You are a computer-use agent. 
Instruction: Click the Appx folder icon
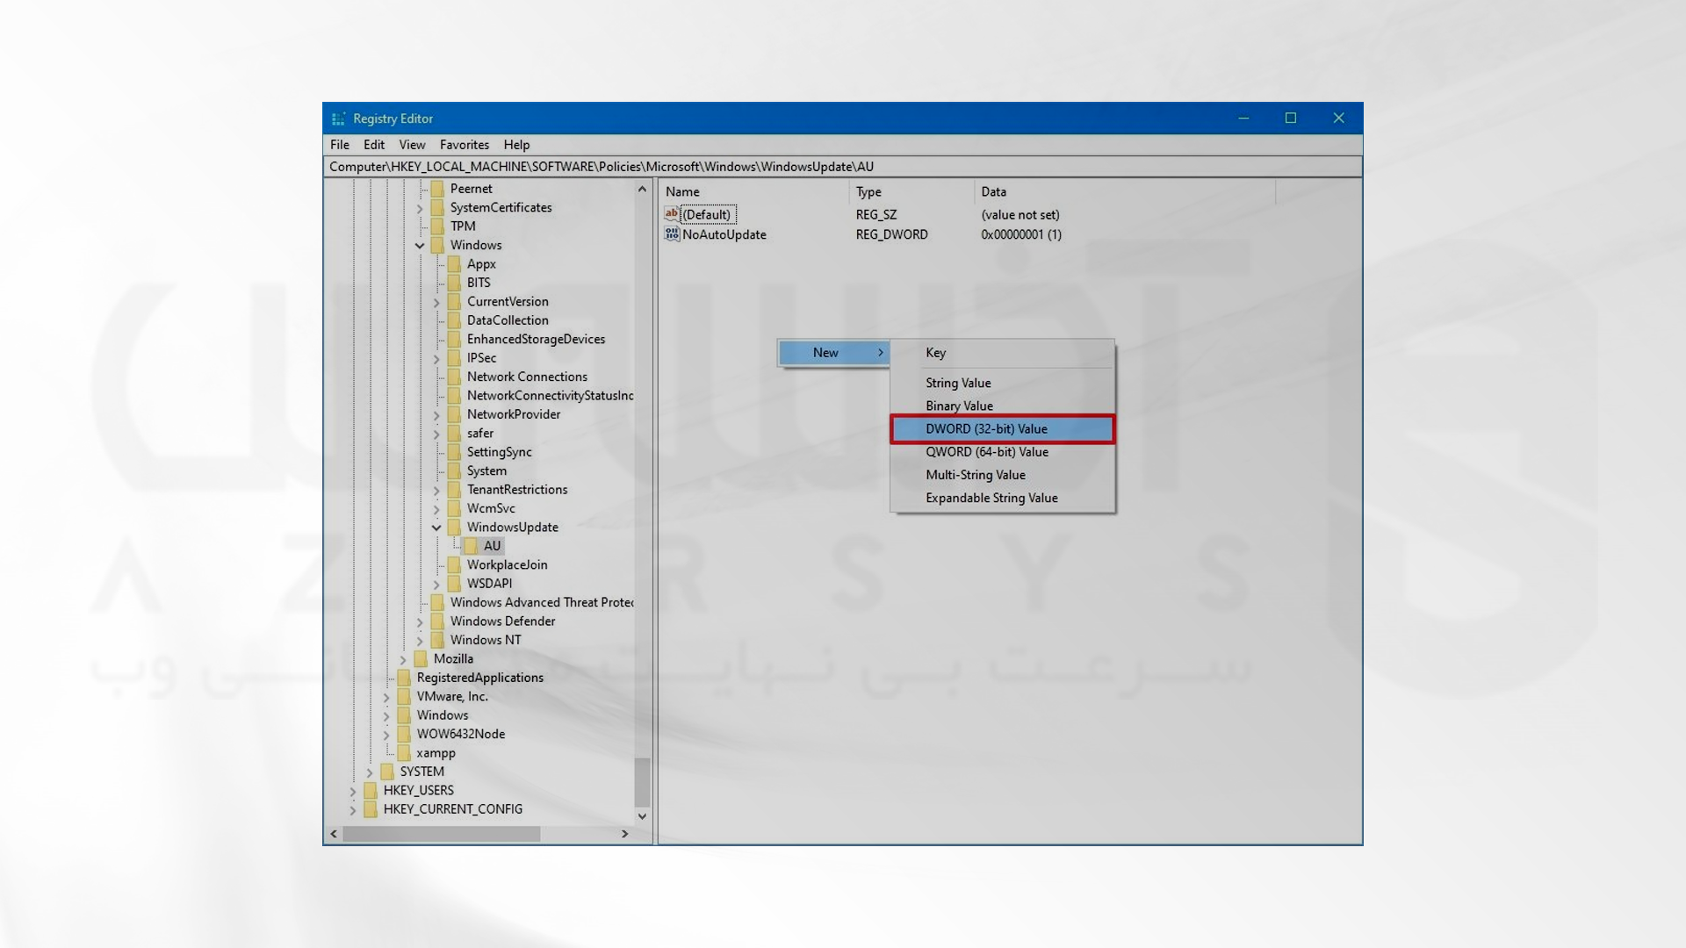[x=455, y=264]
